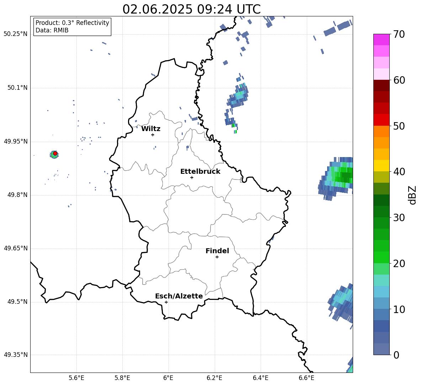Click the Esch/Alzette location cross marker
This screenshot has width=421, height=385.
166,302
